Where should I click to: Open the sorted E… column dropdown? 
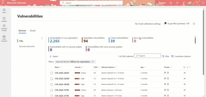pyautogui.click(x=190, y=67)
